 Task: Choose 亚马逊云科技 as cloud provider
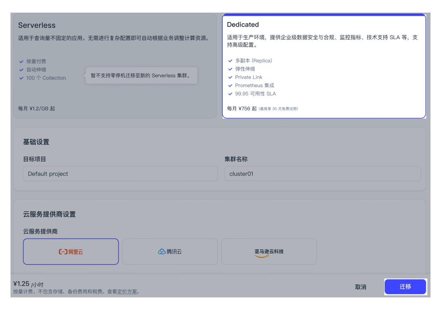point(269,252)
